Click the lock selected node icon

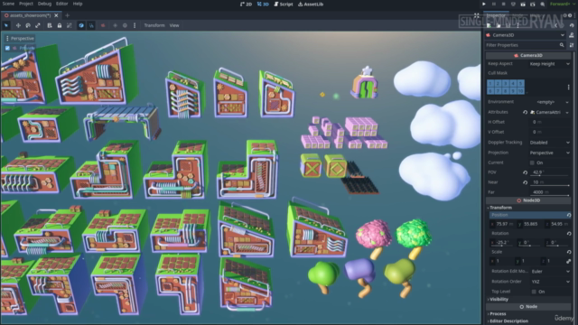(x=60, y=25)
